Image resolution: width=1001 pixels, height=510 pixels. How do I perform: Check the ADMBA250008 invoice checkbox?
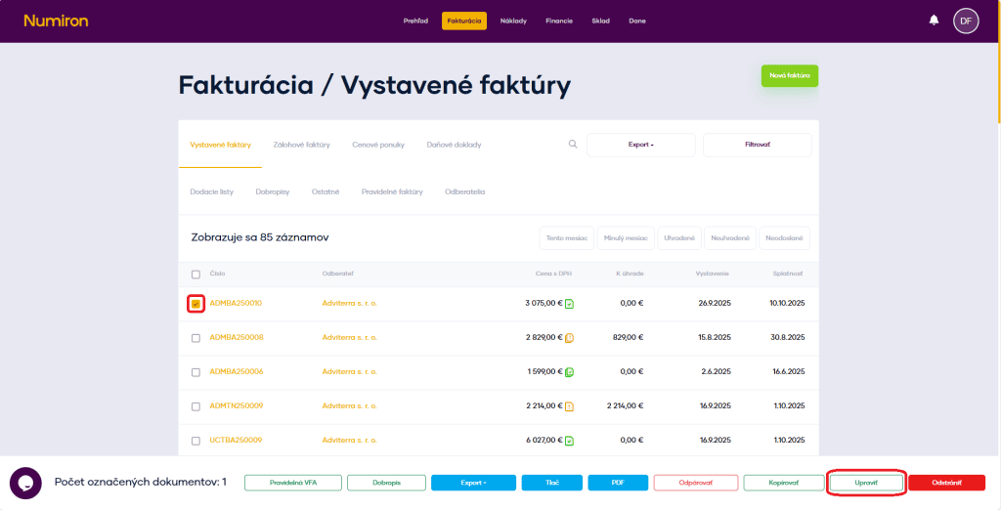pyautogui.click(x=196, y=338)
